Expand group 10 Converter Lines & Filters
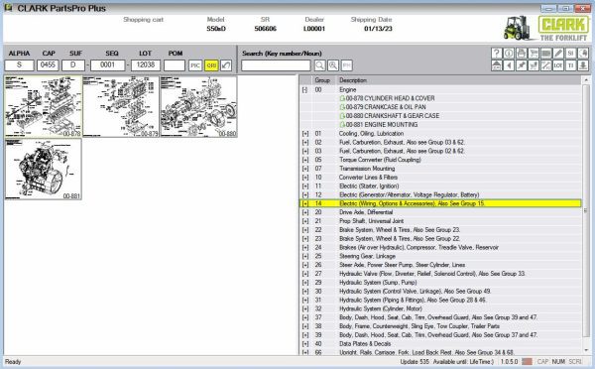 (305, 178)
